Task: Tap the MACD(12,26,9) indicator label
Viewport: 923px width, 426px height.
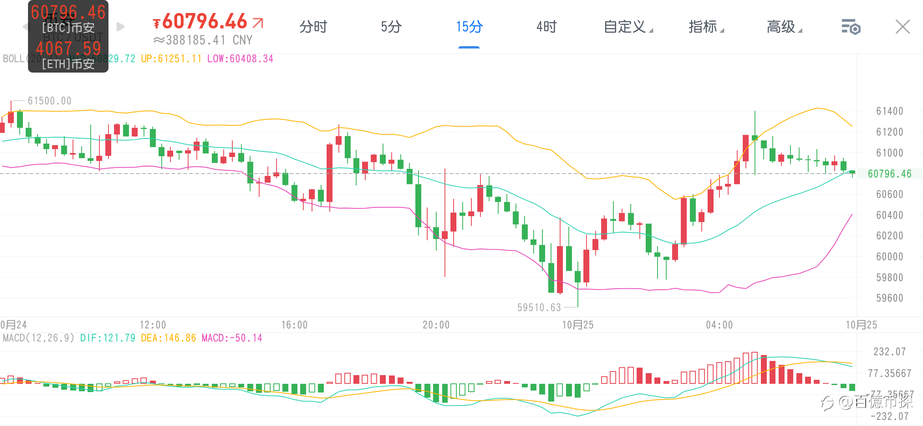Action: [x=39, y=338]
